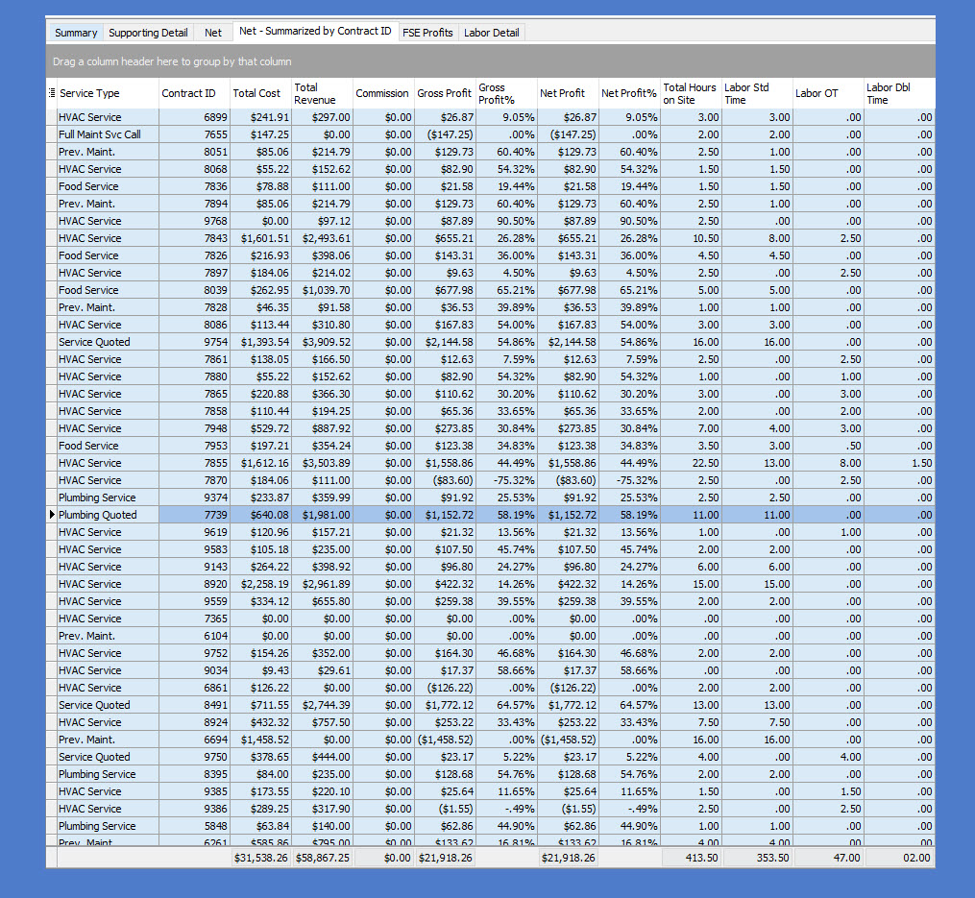975x898 pixels.
Task: Select the Gross Profit footer total
Action: pyautogui.click(x=445, y=858)
